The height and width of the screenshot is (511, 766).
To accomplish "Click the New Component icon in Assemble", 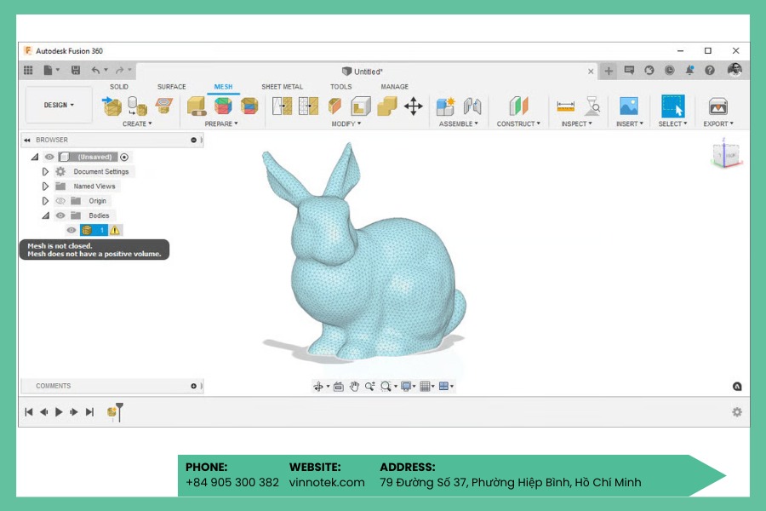I will point(445,106).
